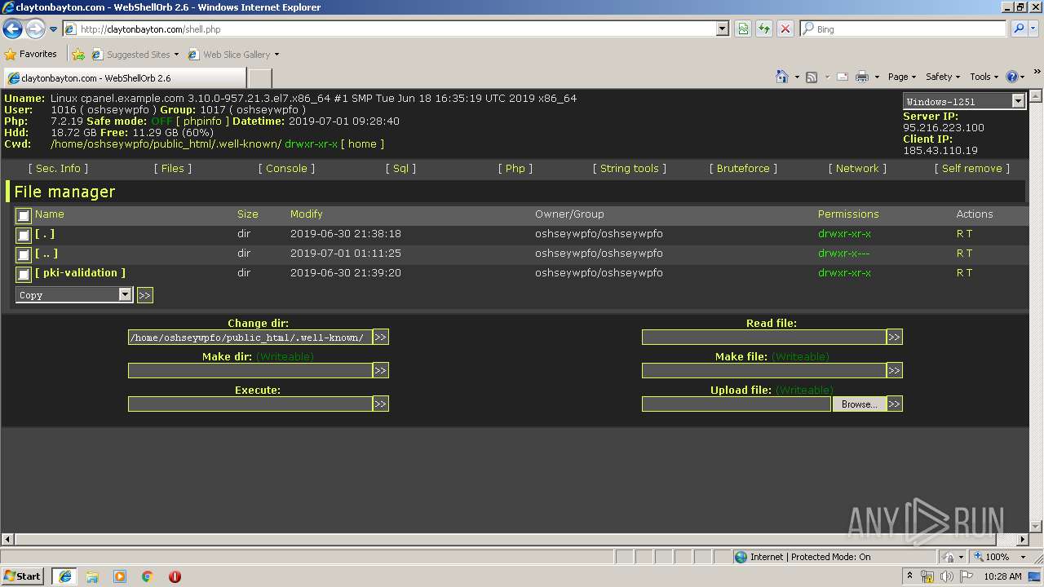
Task: Open the media player taskbar icon
Action: (x=120, y=576)
